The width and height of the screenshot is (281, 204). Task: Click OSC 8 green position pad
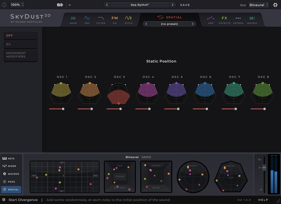pos(263,93)
